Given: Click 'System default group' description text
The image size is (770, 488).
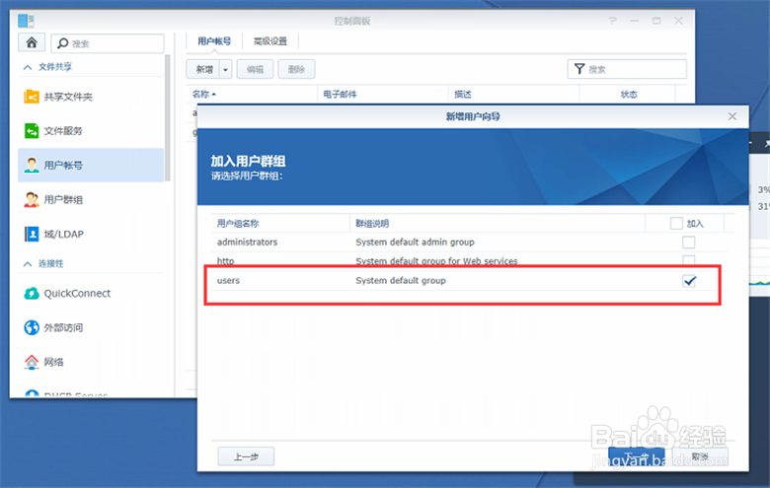Looking at the screenshot, I should coord(401,281).
